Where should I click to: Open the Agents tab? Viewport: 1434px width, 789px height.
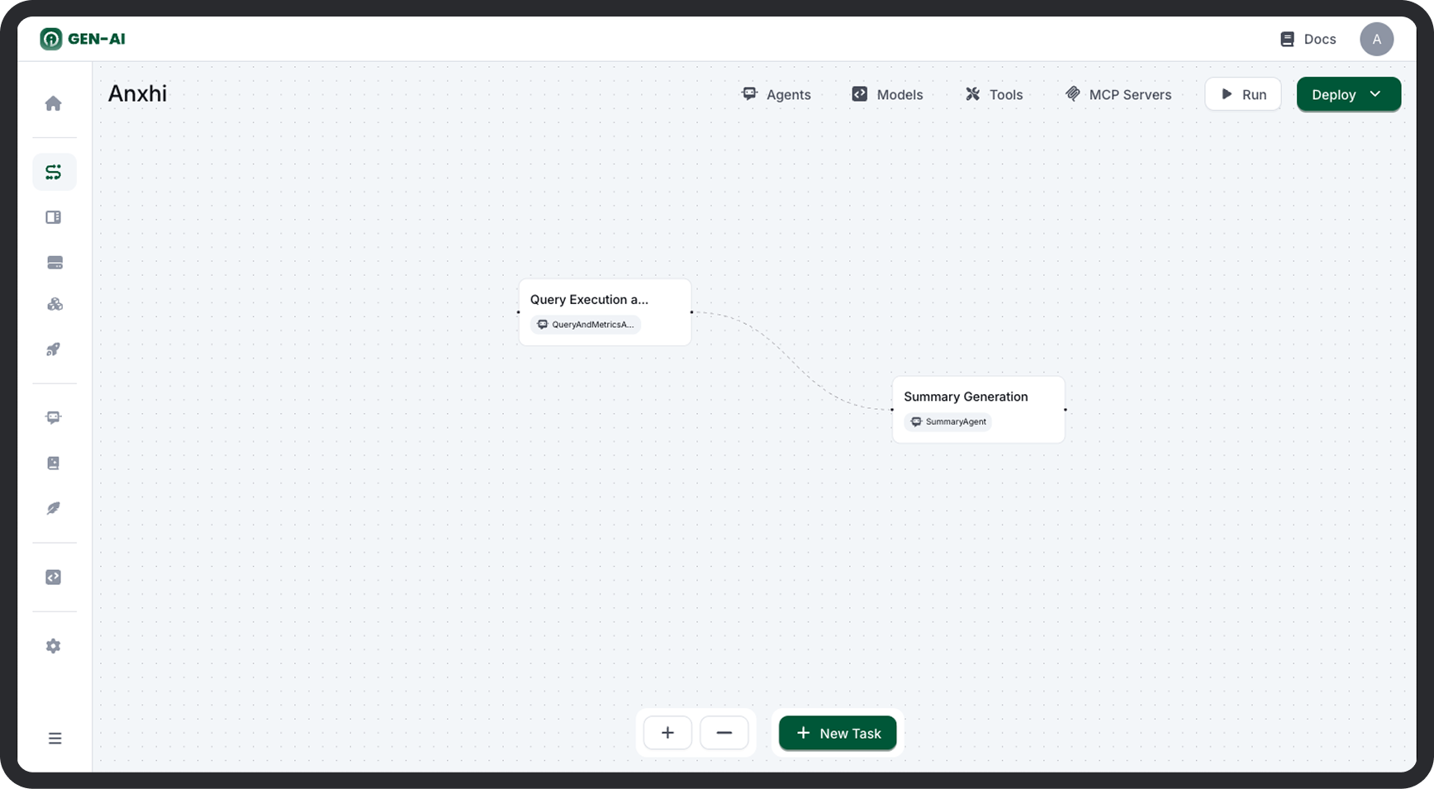pyautogui.click(x=776, y=94)
